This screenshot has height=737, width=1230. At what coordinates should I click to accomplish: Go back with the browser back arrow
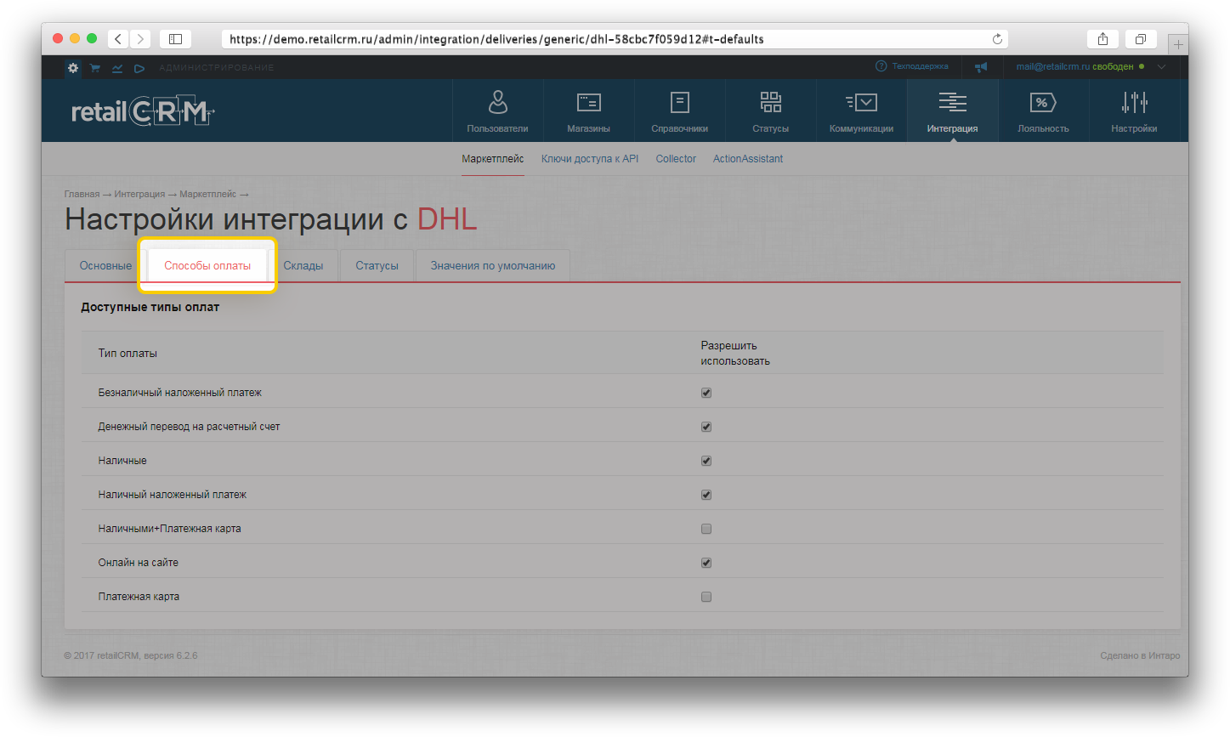pyautogui.click(x=118, y=39)
